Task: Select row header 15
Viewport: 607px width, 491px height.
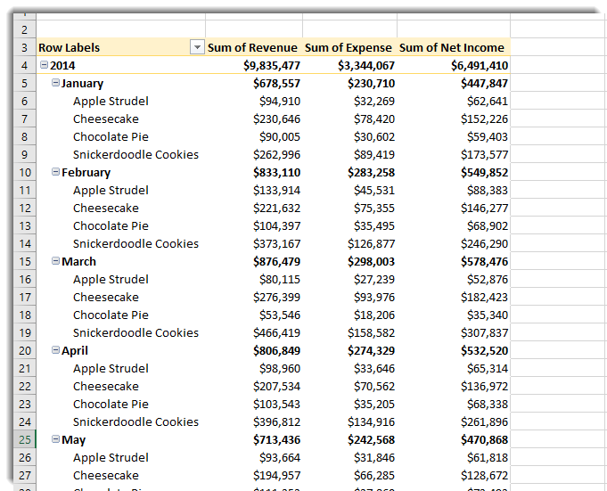Action: (24, 262)
